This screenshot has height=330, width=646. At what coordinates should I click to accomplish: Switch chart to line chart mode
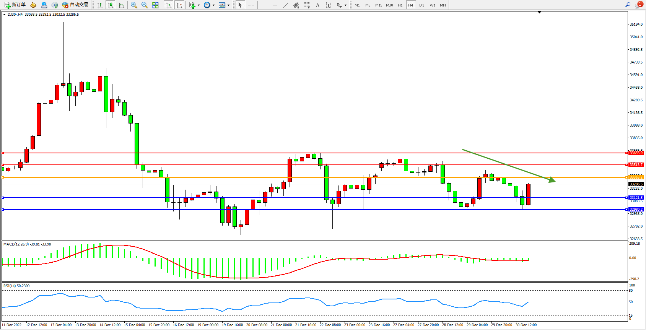click(x=121, y=5)
